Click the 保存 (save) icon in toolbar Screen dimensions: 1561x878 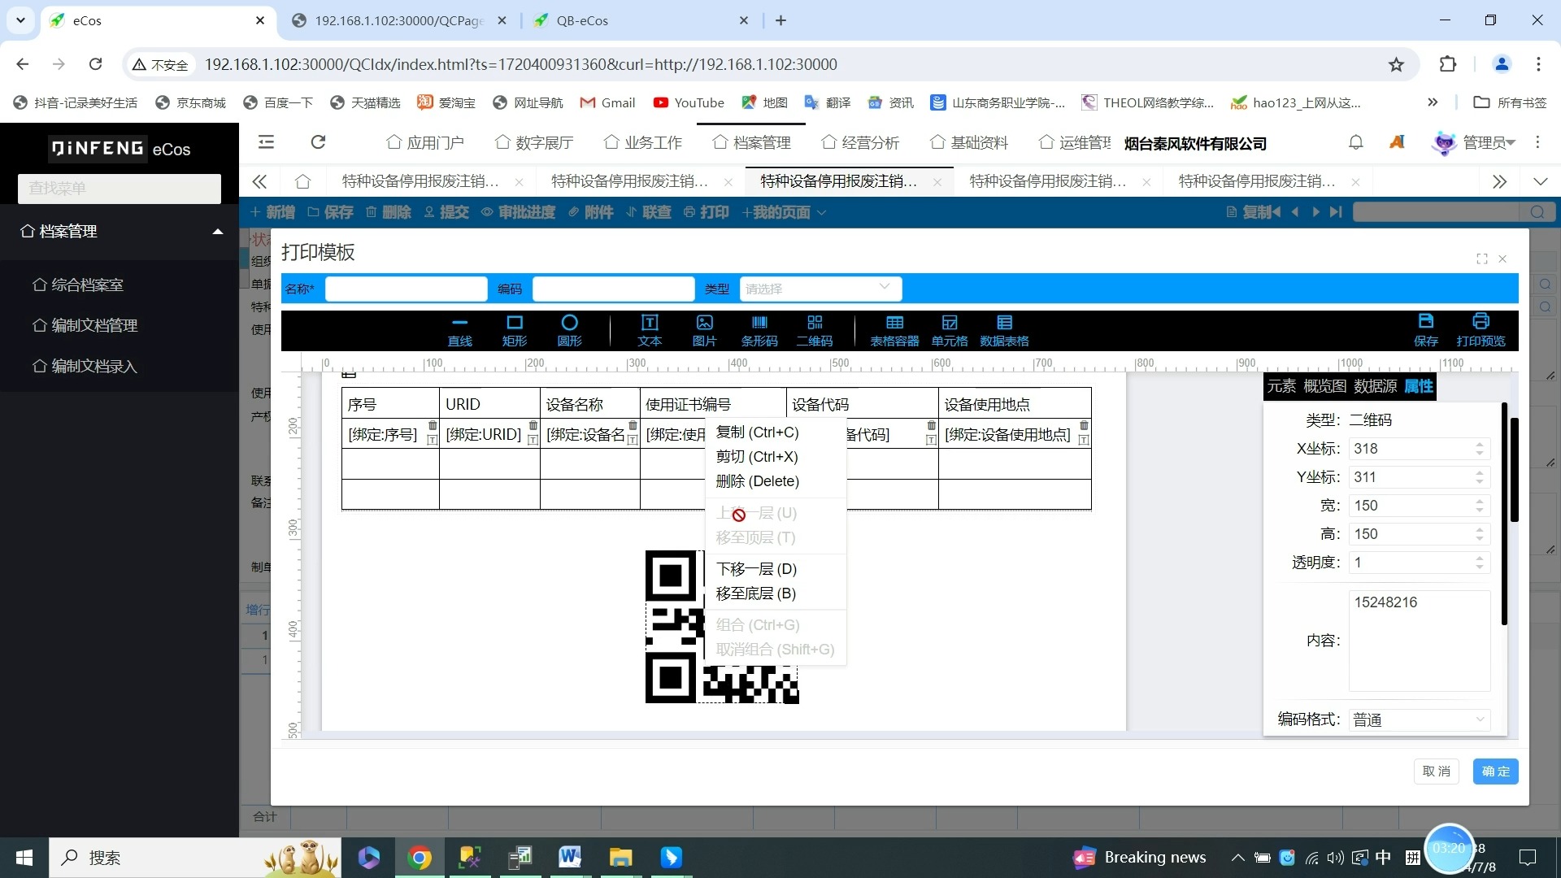1427,329
